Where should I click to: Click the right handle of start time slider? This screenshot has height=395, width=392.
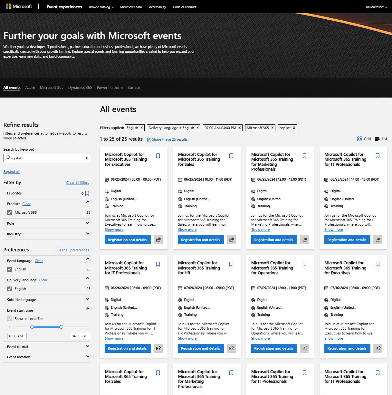(61, 327)
